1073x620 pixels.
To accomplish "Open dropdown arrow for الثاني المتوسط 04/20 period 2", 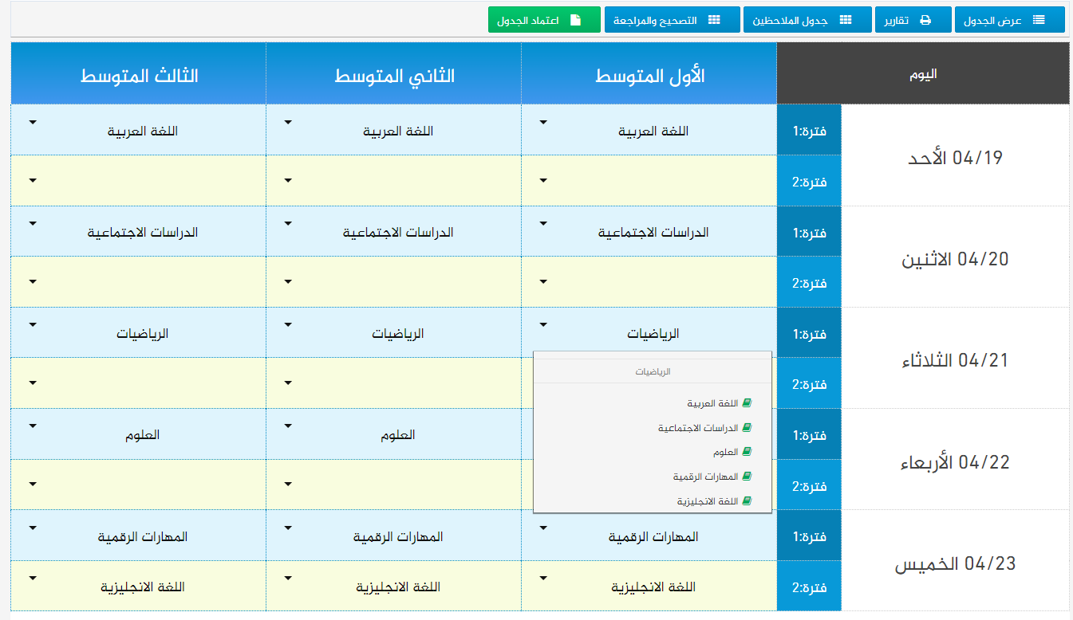I will coord(288,282).
